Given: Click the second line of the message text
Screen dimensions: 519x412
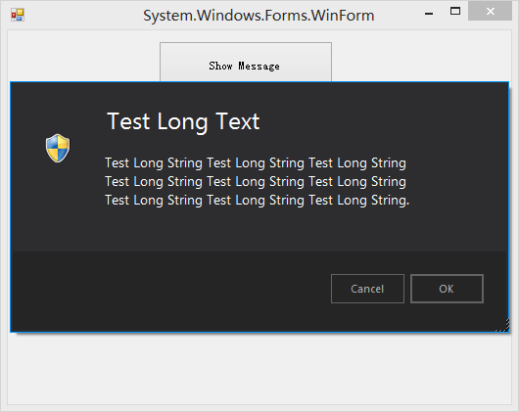Looking at the screenshot, I should pyautogui.click(x=256, y=182).
